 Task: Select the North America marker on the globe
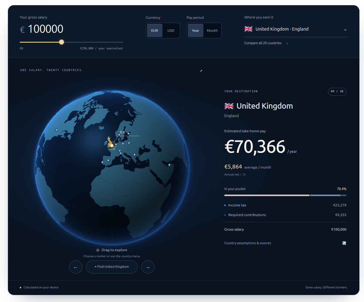[x=56, y=130]
